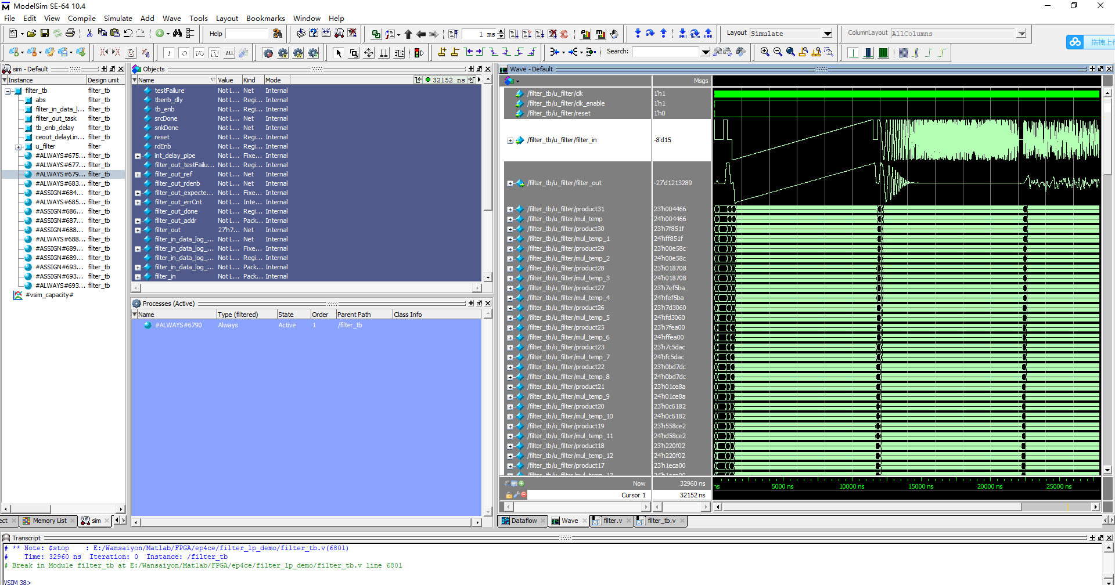
Task: Switch to the filter_tb.v tab
Action: 661,521
